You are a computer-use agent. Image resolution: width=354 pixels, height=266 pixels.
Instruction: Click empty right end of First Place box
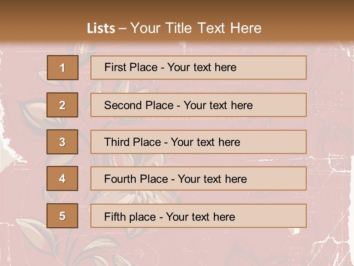280,68
